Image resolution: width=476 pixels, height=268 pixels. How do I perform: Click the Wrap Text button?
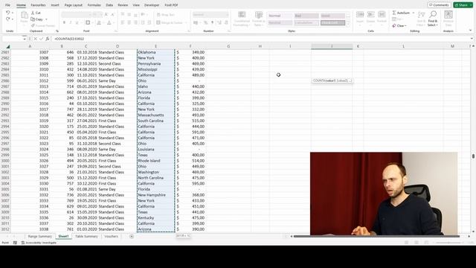click(x=165, y=15)
